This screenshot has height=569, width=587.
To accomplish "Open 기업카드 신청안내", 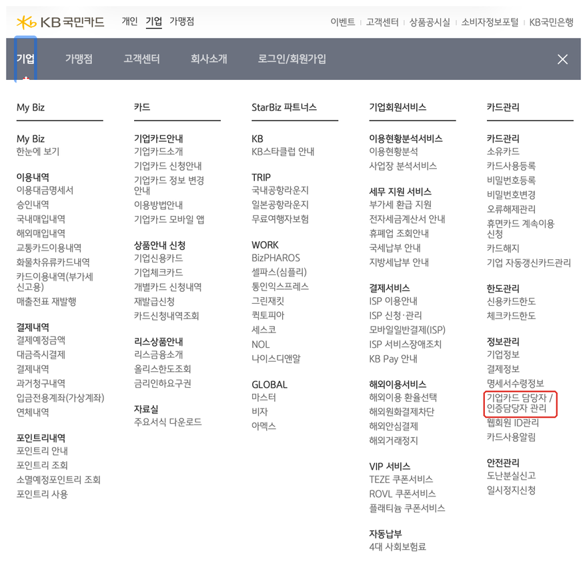I will pos(167,166).
